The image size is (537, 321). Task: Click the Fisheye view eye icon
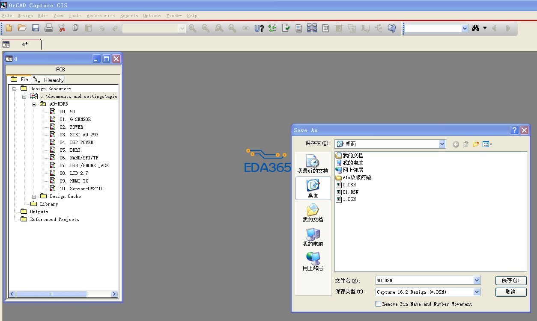click(x=246, y=28)
